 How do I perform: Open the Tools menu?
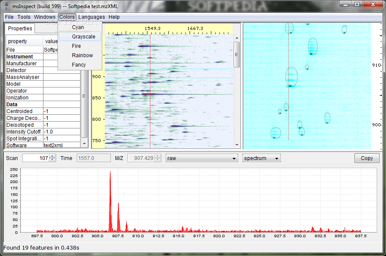point(24,17)
